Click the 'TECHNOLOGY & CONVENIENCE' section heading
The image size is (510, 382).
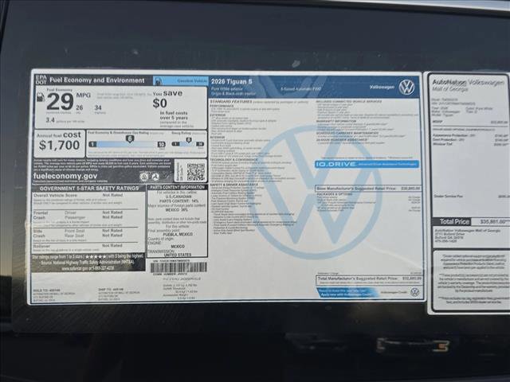[x=233, y=160]
